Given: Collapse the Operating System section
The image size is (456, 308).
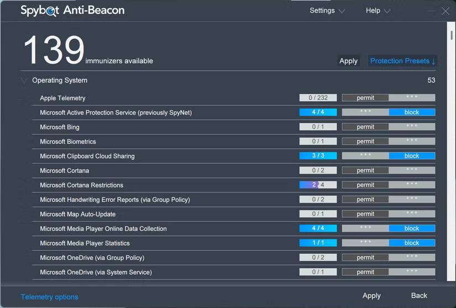Looking at the screenshot, I should pyautogui.click(x=24, y=81).
